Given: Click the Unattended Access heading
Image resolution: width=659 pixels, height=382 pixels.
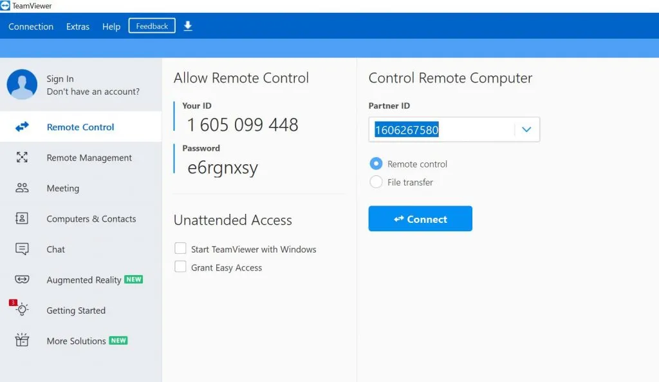Looking at the screenshot, I should click(x=233, y=220).
